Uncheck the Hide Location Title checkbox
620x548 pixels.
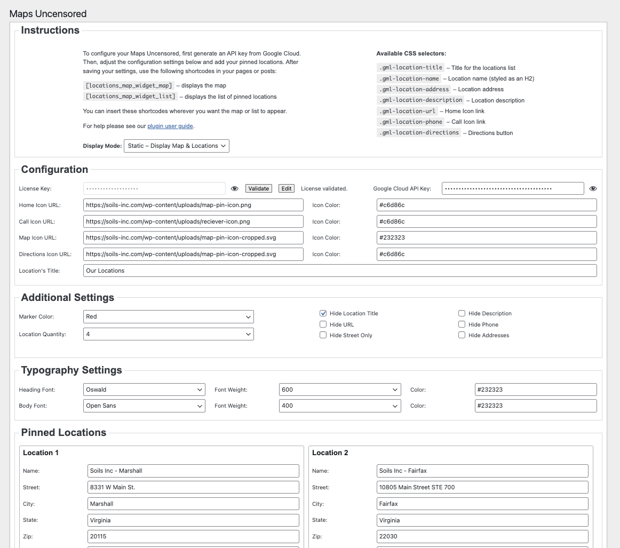(x=323, y=313)
